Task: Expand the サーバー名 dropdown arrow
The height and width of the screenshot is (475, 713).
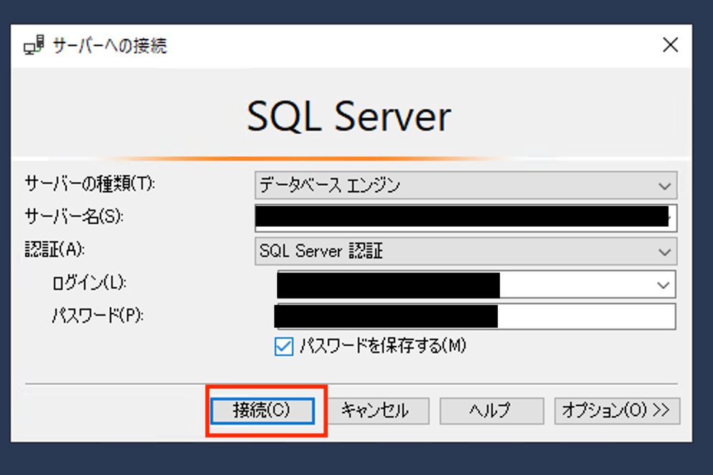Action: point(670,218)
